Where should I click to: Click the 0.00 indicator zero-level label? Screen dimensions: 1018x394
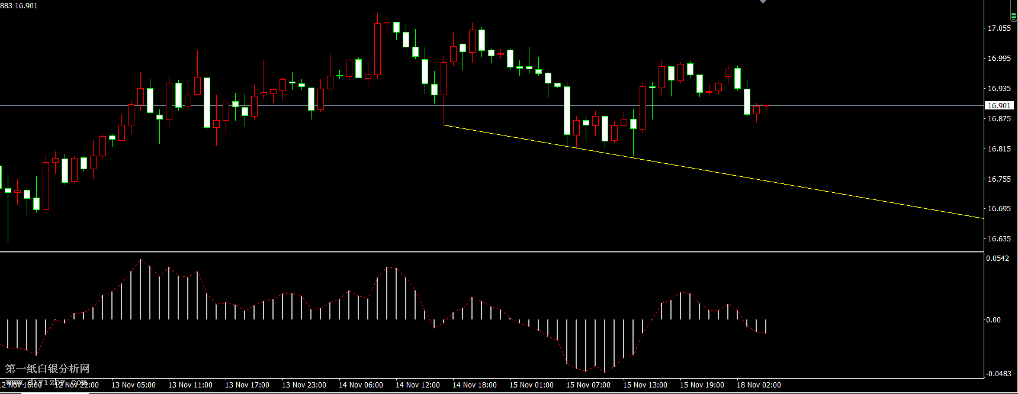tap(993, 320)
